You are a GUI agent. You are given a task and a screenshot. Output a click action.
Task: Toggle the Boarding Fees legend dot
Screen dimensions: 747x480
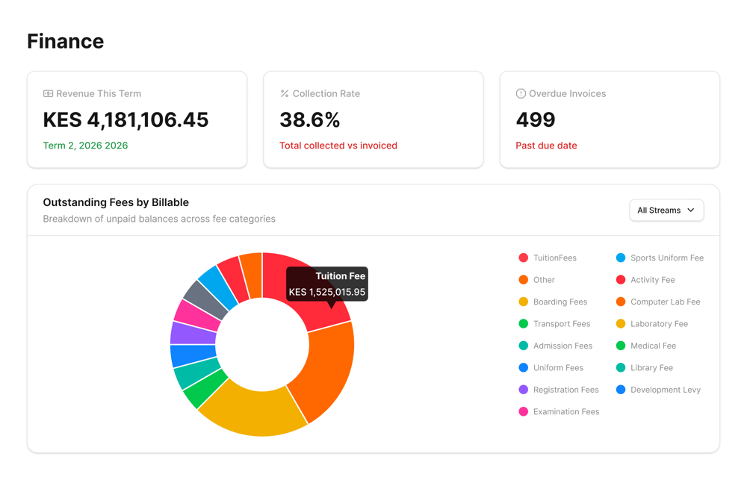(x=523, y=302)
